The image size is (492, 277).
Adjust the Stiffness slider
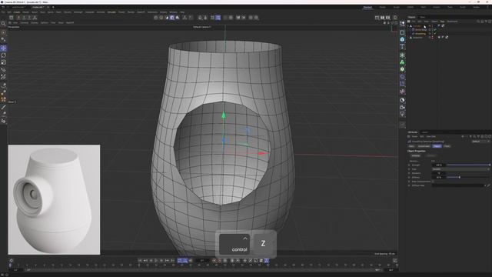(x=468, y=178)
